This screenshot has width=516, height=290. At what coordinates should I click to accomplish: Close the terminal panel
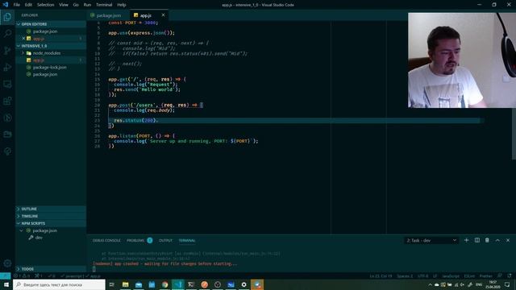point(508,240)
